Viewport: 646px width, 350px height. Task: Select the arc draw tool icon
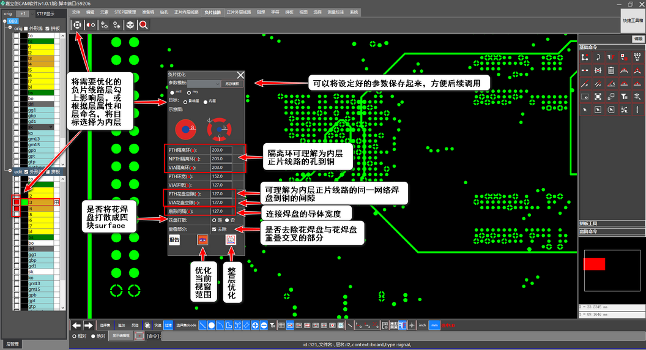220,326
